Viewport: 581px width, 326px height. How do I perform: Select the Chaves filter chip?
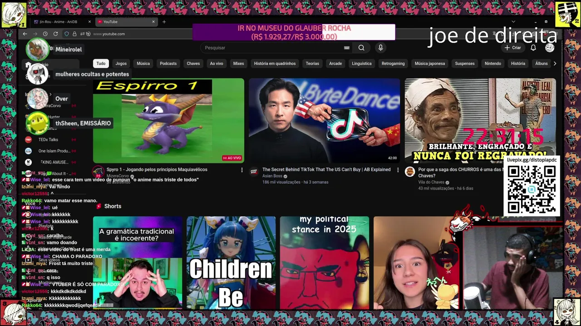click(193, 63)
